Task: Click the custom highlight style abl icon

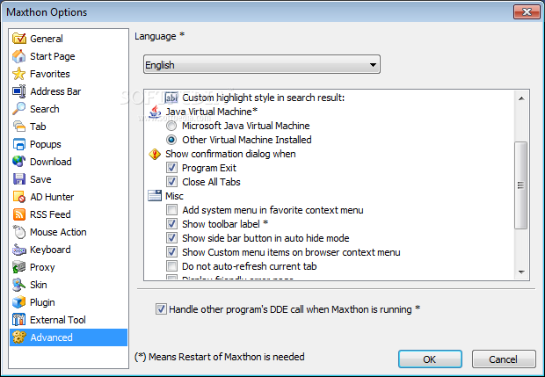Action: click(x=171, y=98)
